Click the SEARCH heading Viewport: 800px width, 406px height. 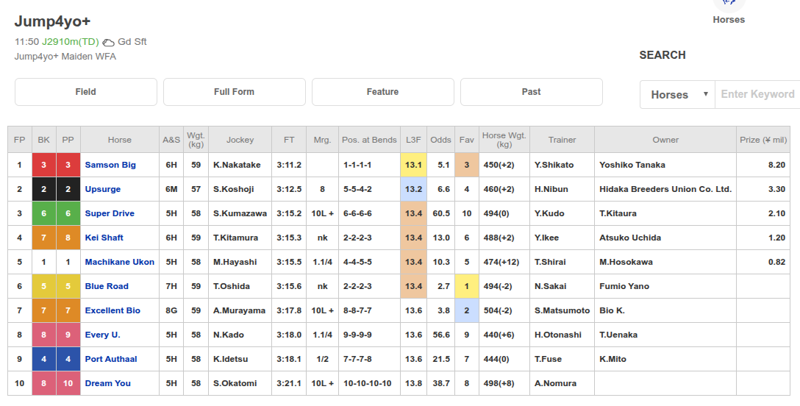pos(662,55)
